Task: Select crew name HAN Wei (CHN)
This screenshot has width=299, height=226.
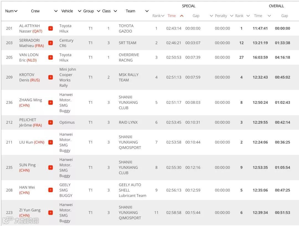Action: pyautogui.click(x=27, y=190)
